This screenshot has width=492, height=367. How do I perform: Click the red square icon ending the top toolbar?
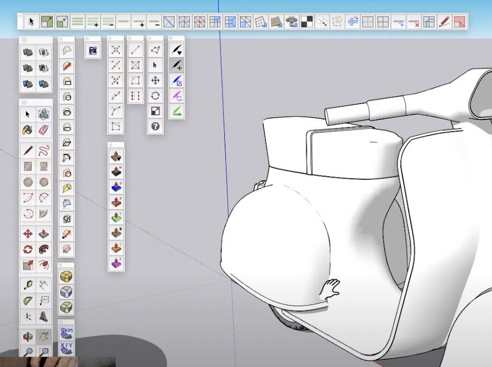click(x=459, y=22)
